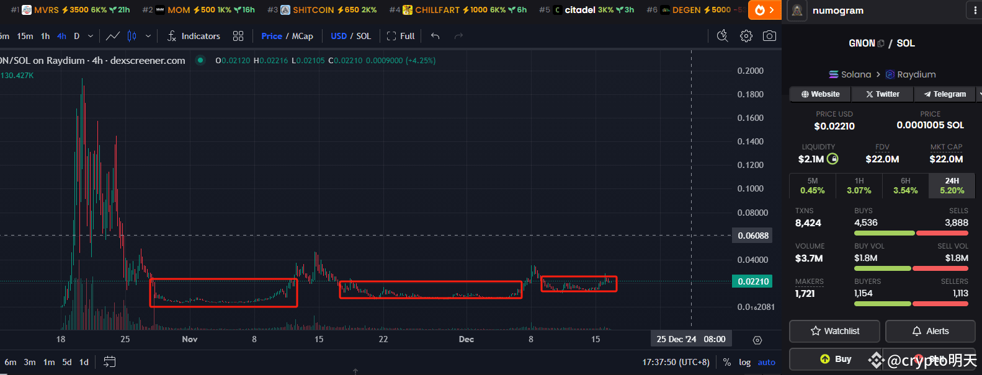Set chart range to 6m
Screen dimensions: 982x375
tap(11, 362)
